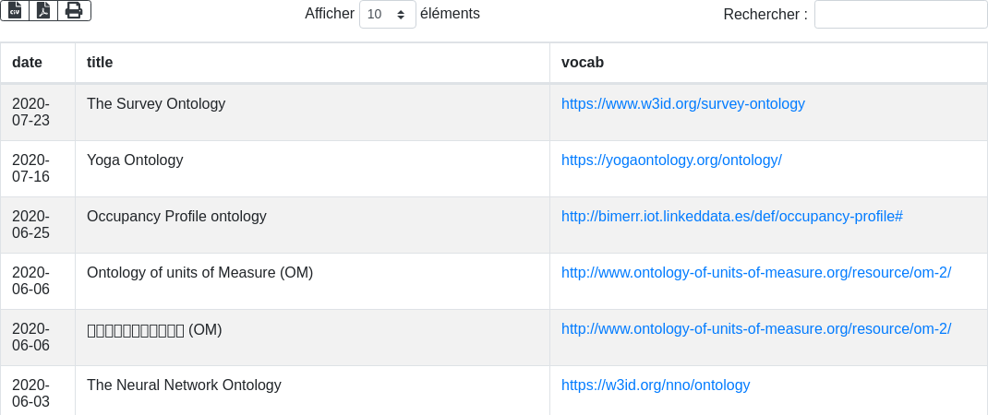The image size is (988, 415).
Task: Select Ontology of units of Measure cell
Action: pos(312,281)
